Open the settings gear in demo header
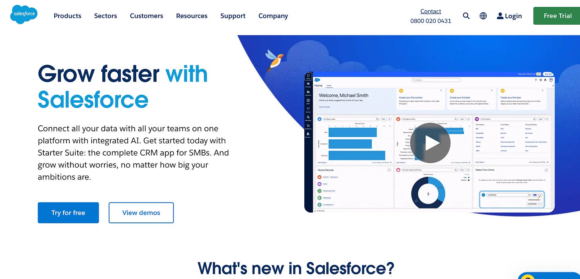Image resolution: width=580 pixels, height=279 pixels. coord(541,80)
